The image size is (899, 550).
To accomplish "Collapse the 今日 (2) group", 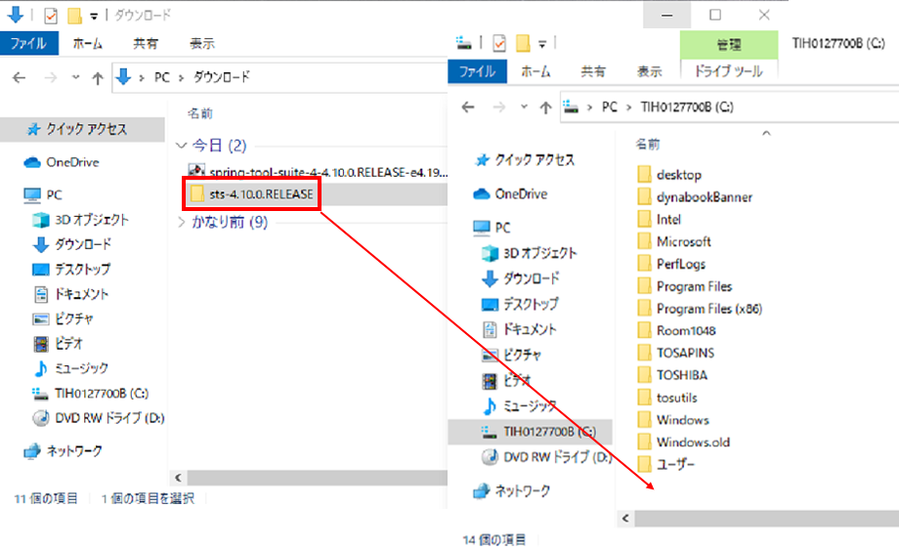I will (181, 146).
